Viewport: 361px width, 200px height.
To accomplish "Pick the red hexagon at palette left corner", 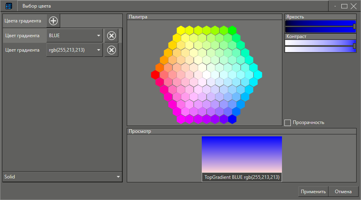I will point(156,75).
